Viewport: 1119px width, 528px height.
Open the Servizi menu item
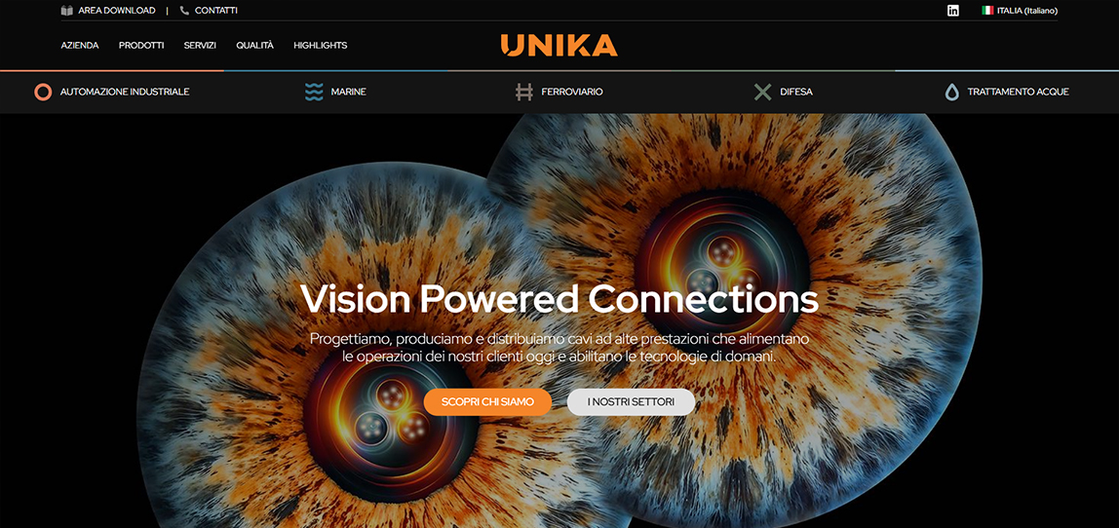pos(200,45)
